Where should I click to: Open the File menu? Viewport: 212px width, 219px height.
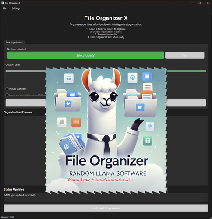[x=4, y=8]
